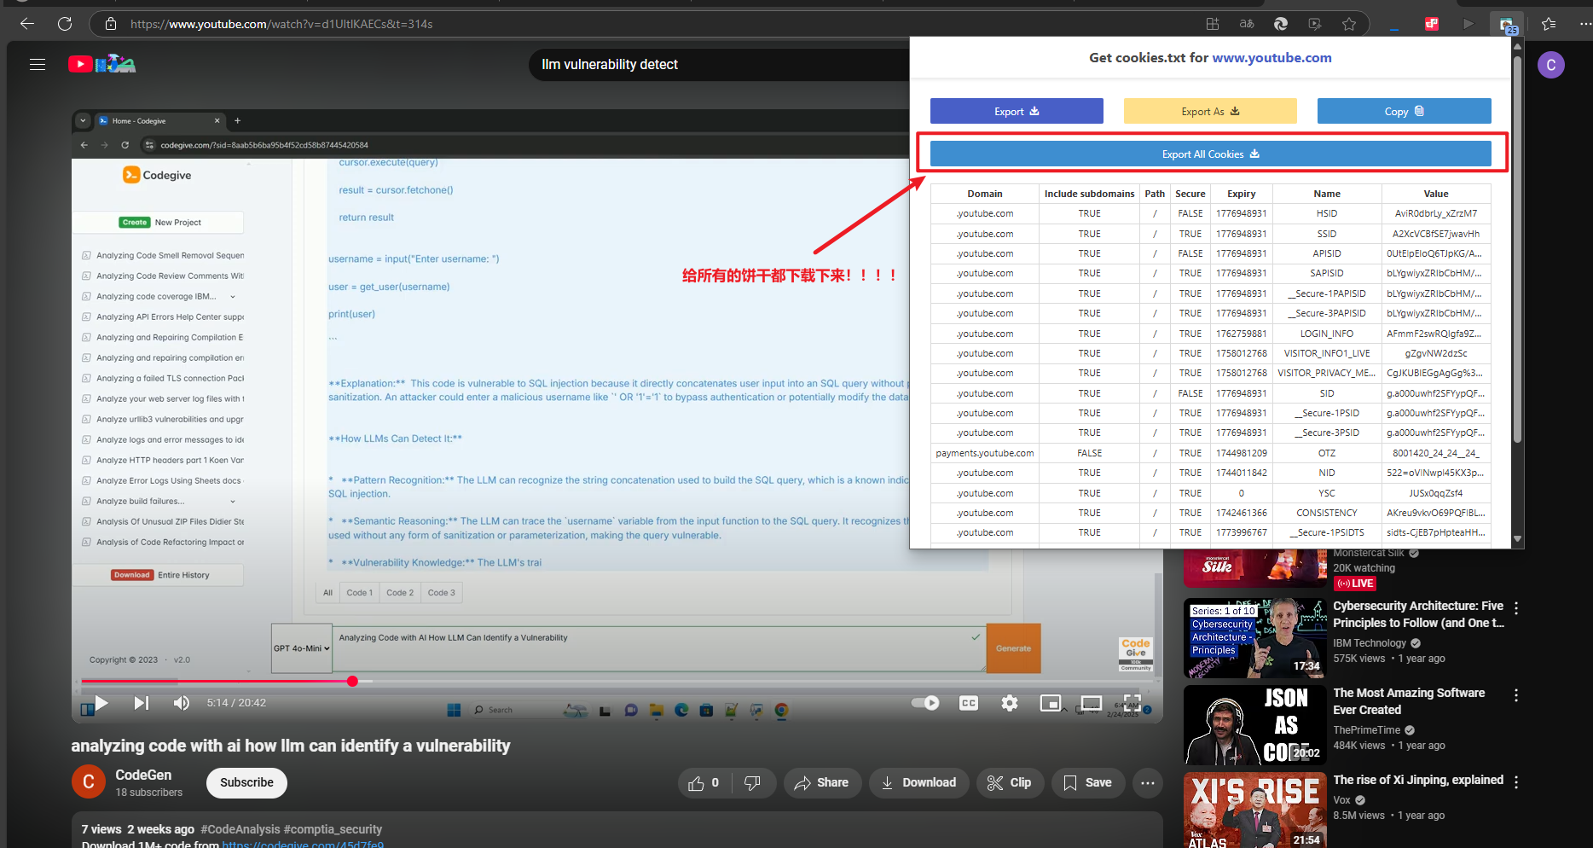Toggle the autoplay switch in the player
1593x848 pixels.
pyautogui.click(x=925, y=703)
